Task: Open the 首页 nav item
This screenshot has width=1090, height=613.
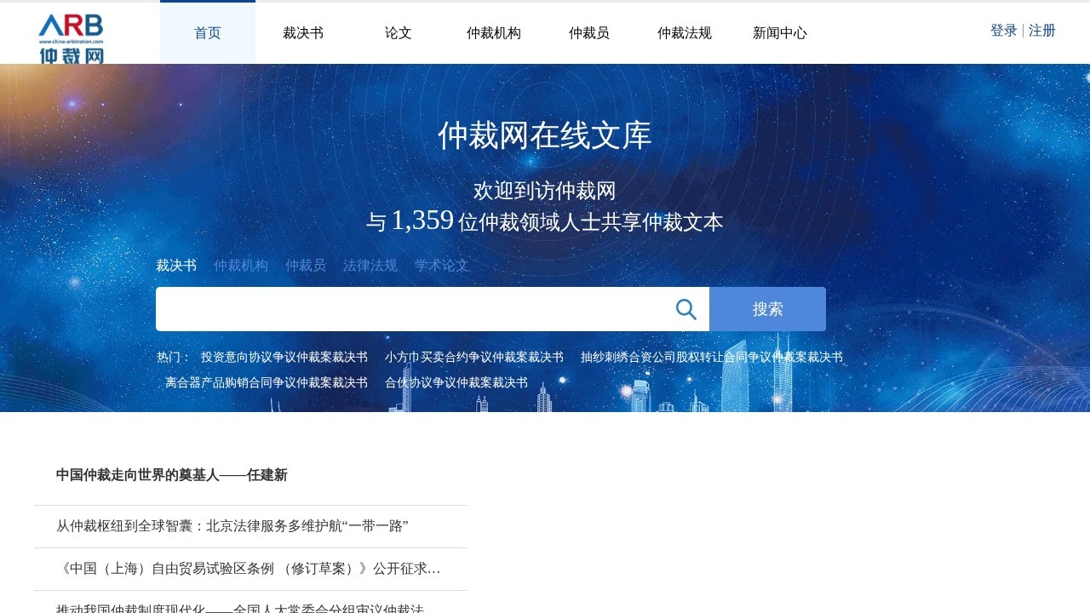Action: (x=208, y=33)
